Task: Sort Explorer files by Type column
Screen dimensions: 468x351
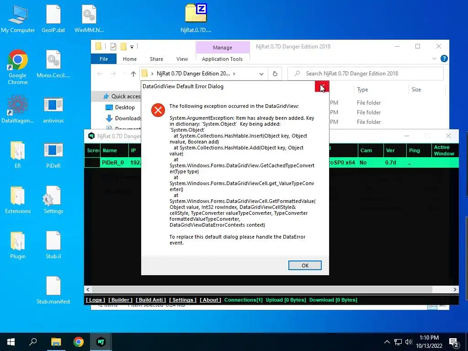Action: [362, 90]
